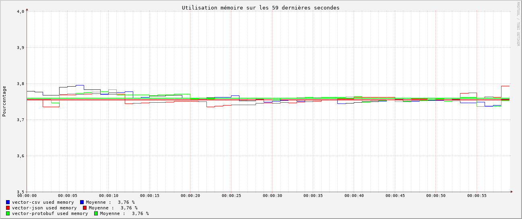Screen dimensions: 522x219
Task: Click the green swatch beside vector-protobuf used memory
Action: coord(8,213)
